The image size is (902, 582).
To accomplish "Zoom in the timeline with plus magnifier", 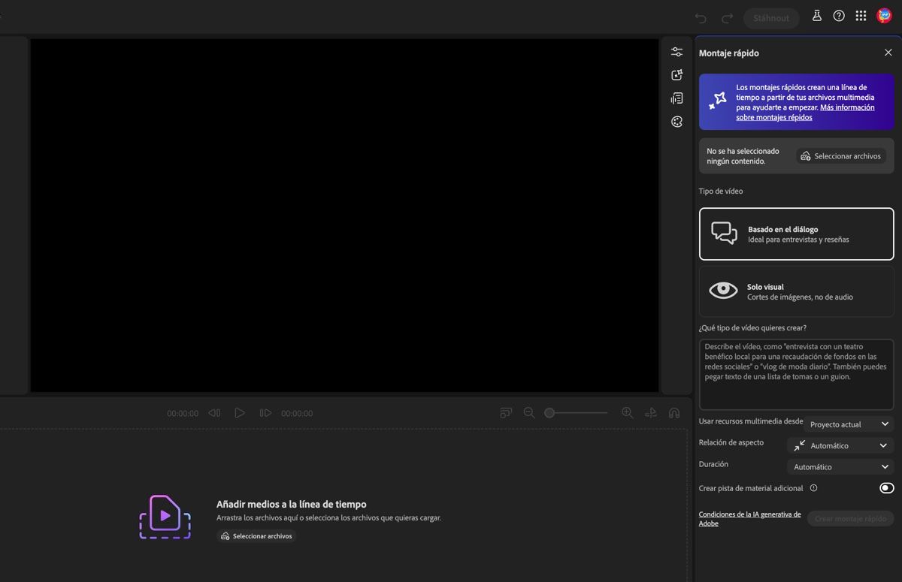I will tap(628, 412).
